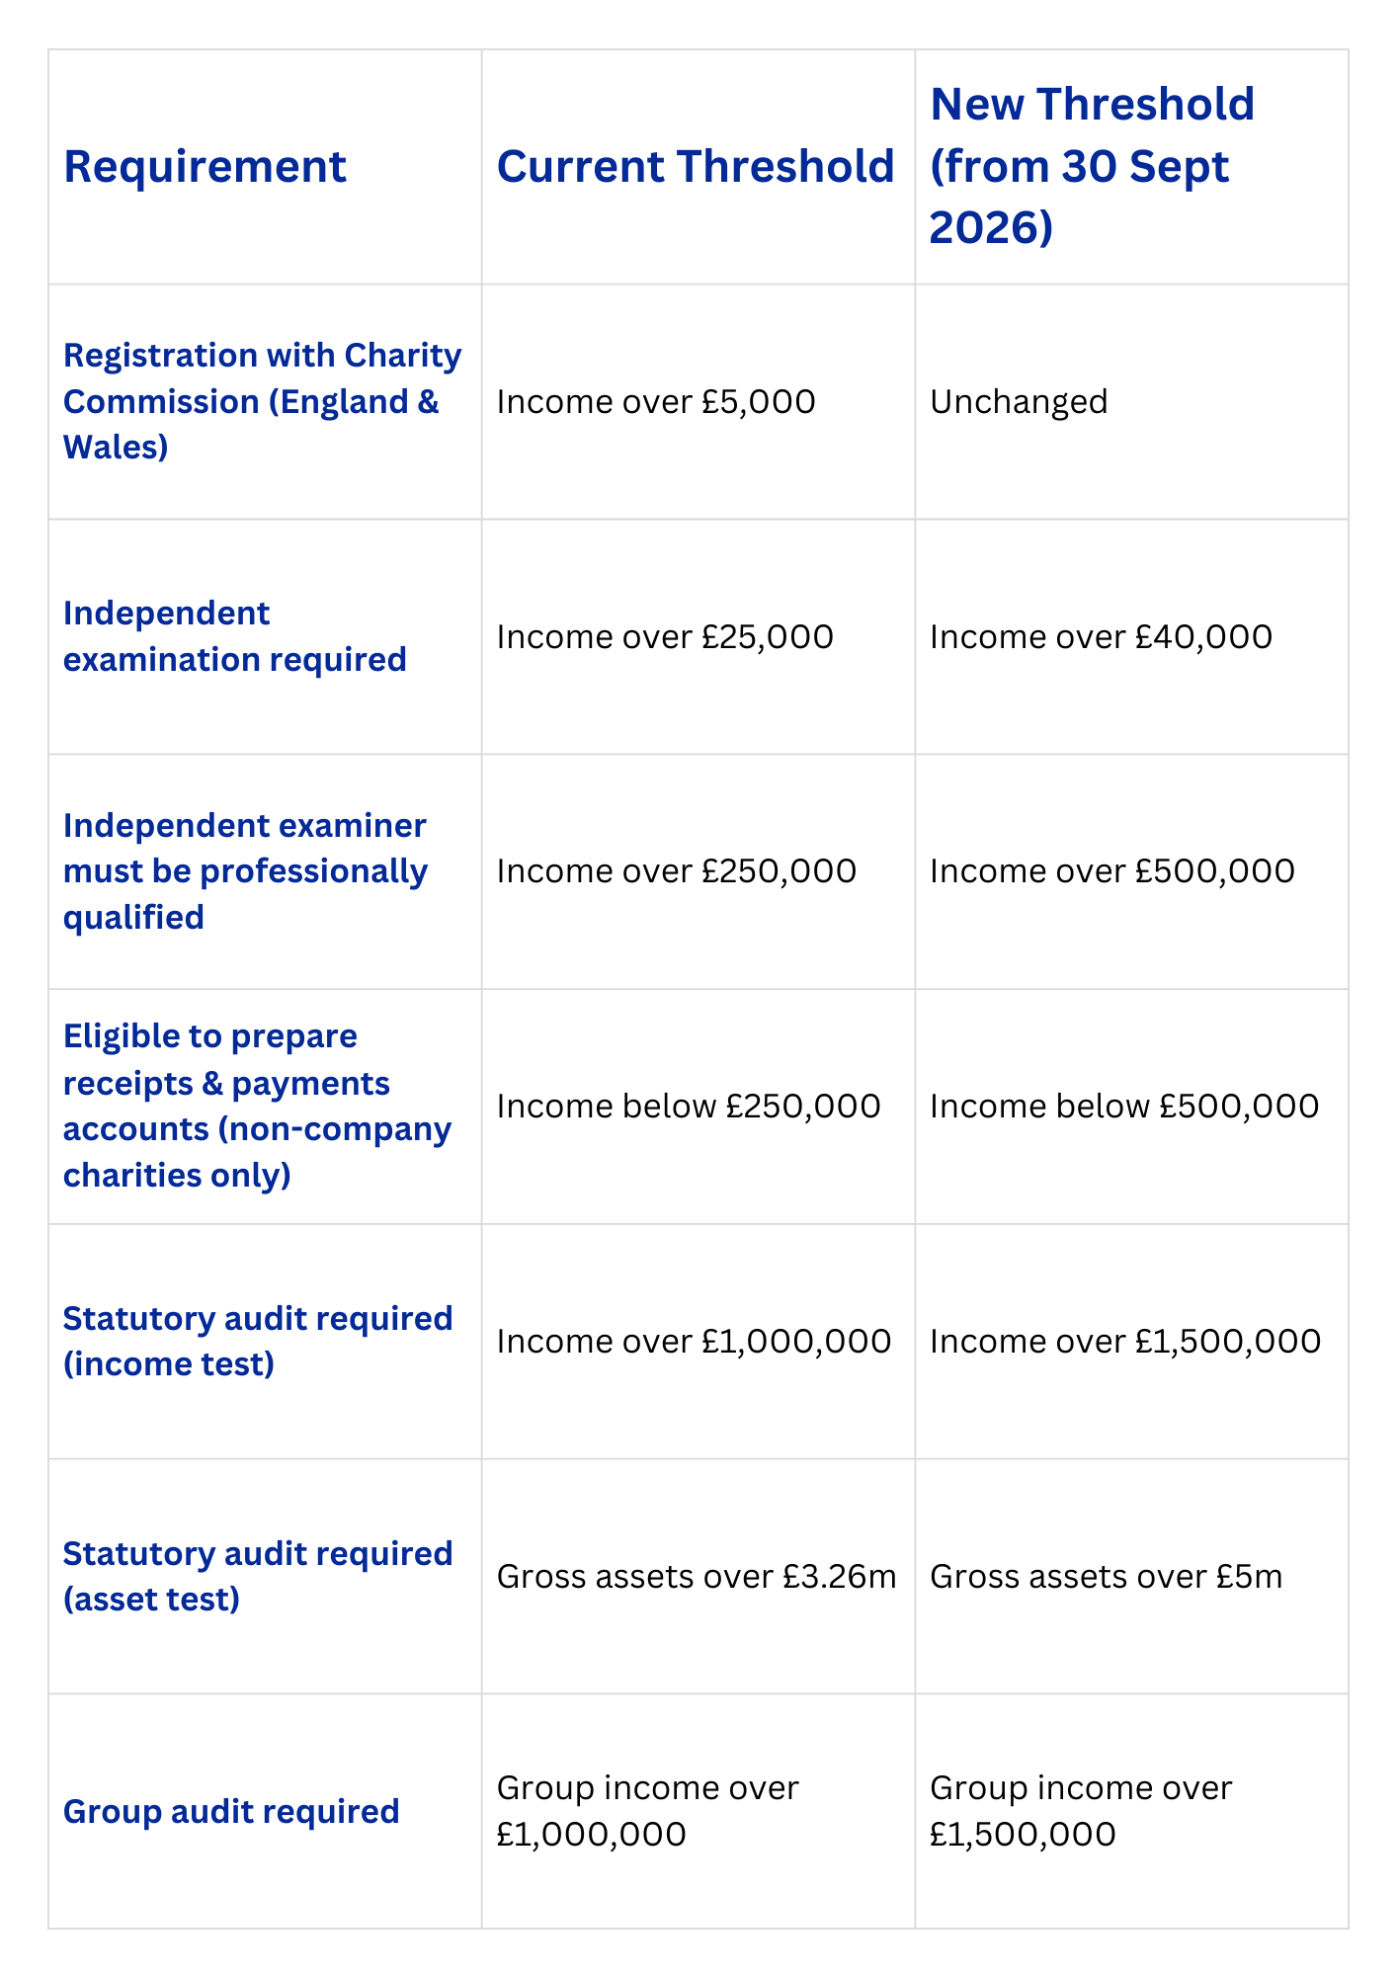Select the 'Unchanged' cell
1397x1976 pixels.
(x=1019, y=401)
